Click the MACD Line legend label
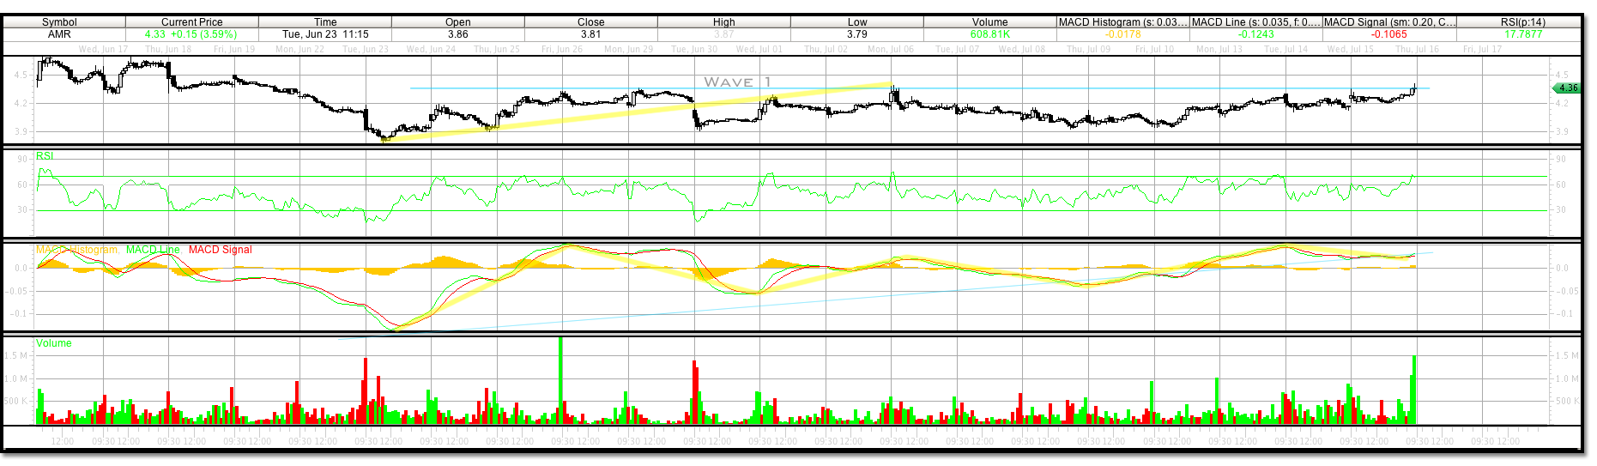This screenshot has width=1597, height=466. point(153,250)
